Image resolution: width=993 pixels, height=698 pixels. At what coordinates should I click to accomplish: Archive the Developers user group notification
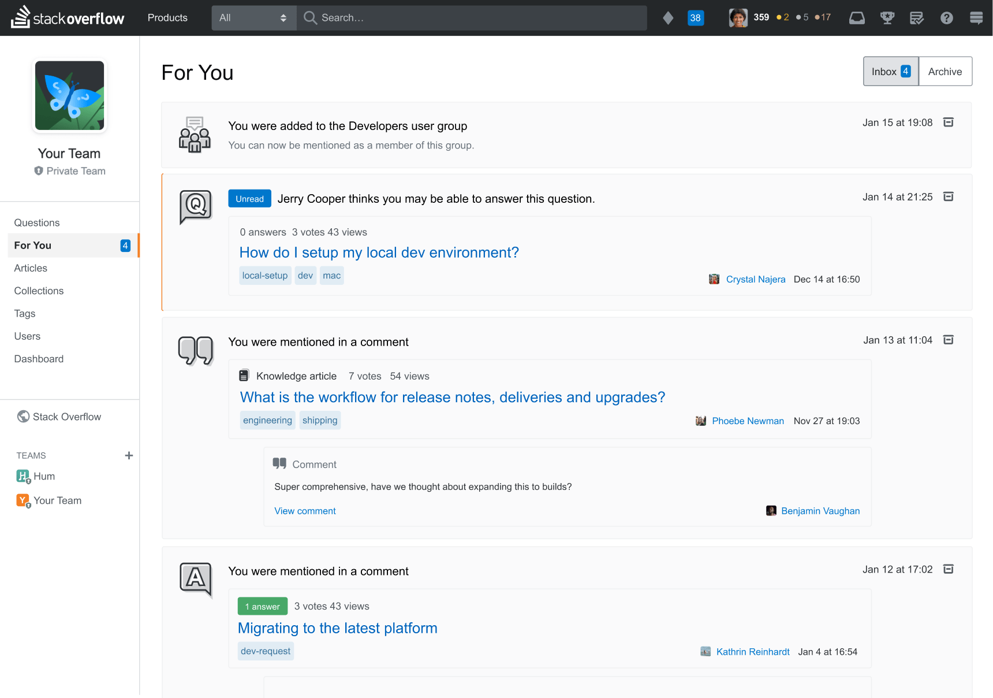pyautogui.click(x=948, y=122)
